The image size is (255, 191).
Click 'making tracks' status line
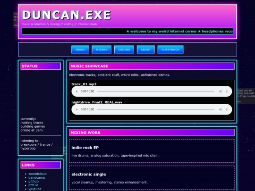pyautogui.click(x=32, y=123)
